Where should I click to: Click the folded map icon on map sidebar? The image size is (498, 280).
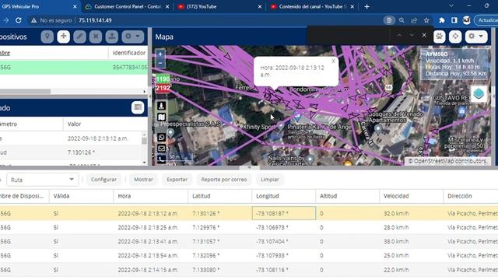click(x=161, y=117)
